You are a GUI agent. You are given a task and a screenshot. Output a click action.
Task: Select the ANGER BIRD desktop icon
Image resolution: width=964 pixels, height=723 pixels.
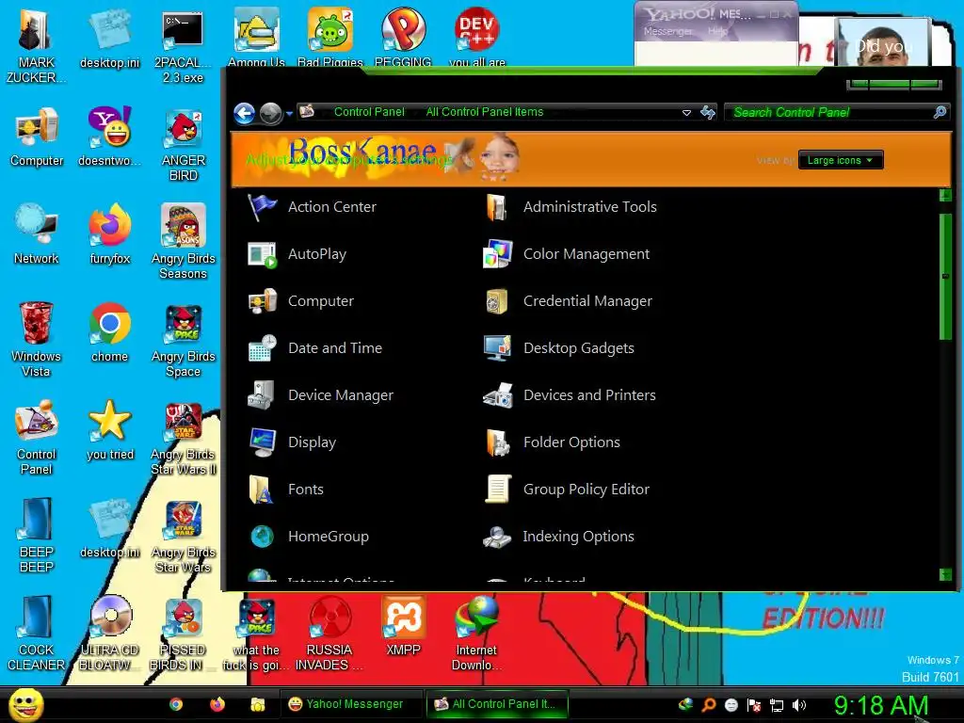point(184,144)
